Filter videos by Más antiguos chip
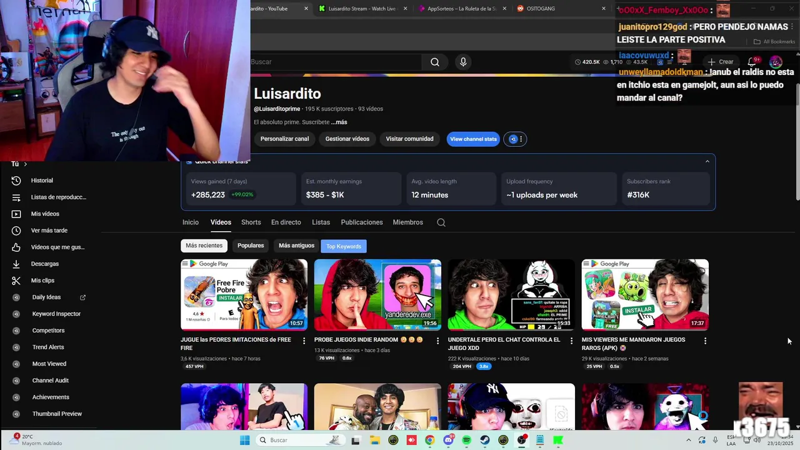 (x=297, y=246)
